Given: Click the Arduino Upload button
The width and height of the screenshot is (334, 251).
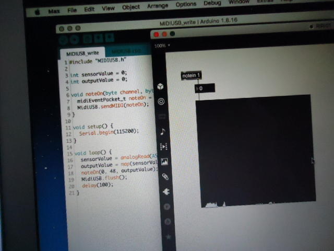Looking at the screenshot, I should 75,40.
